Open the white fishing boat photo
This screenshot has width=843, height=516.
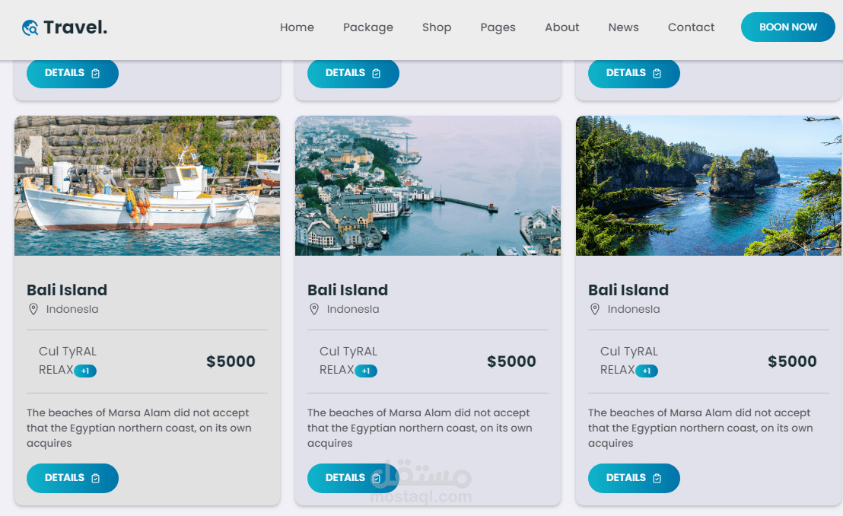pyautogui.click(x=147, y=186)
